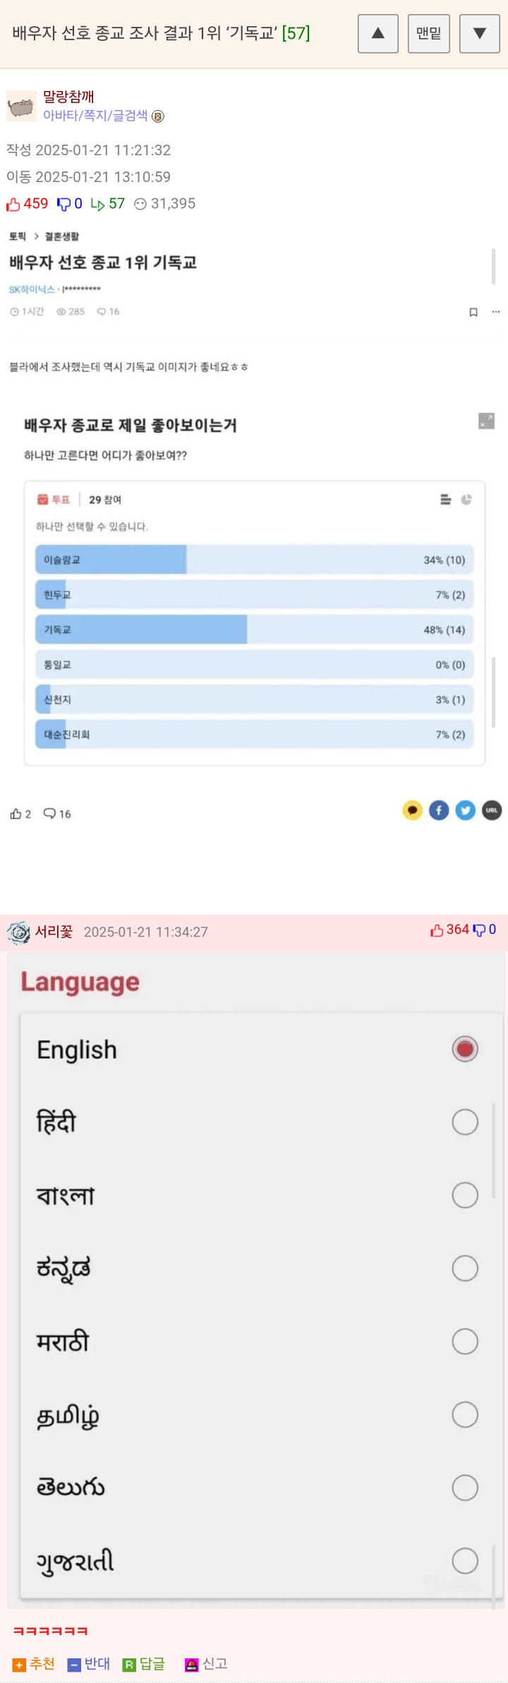The height and width of the screenshot is (1683, 508).
Task: Switch poll to bar list view
Action: tap(446, 500)
